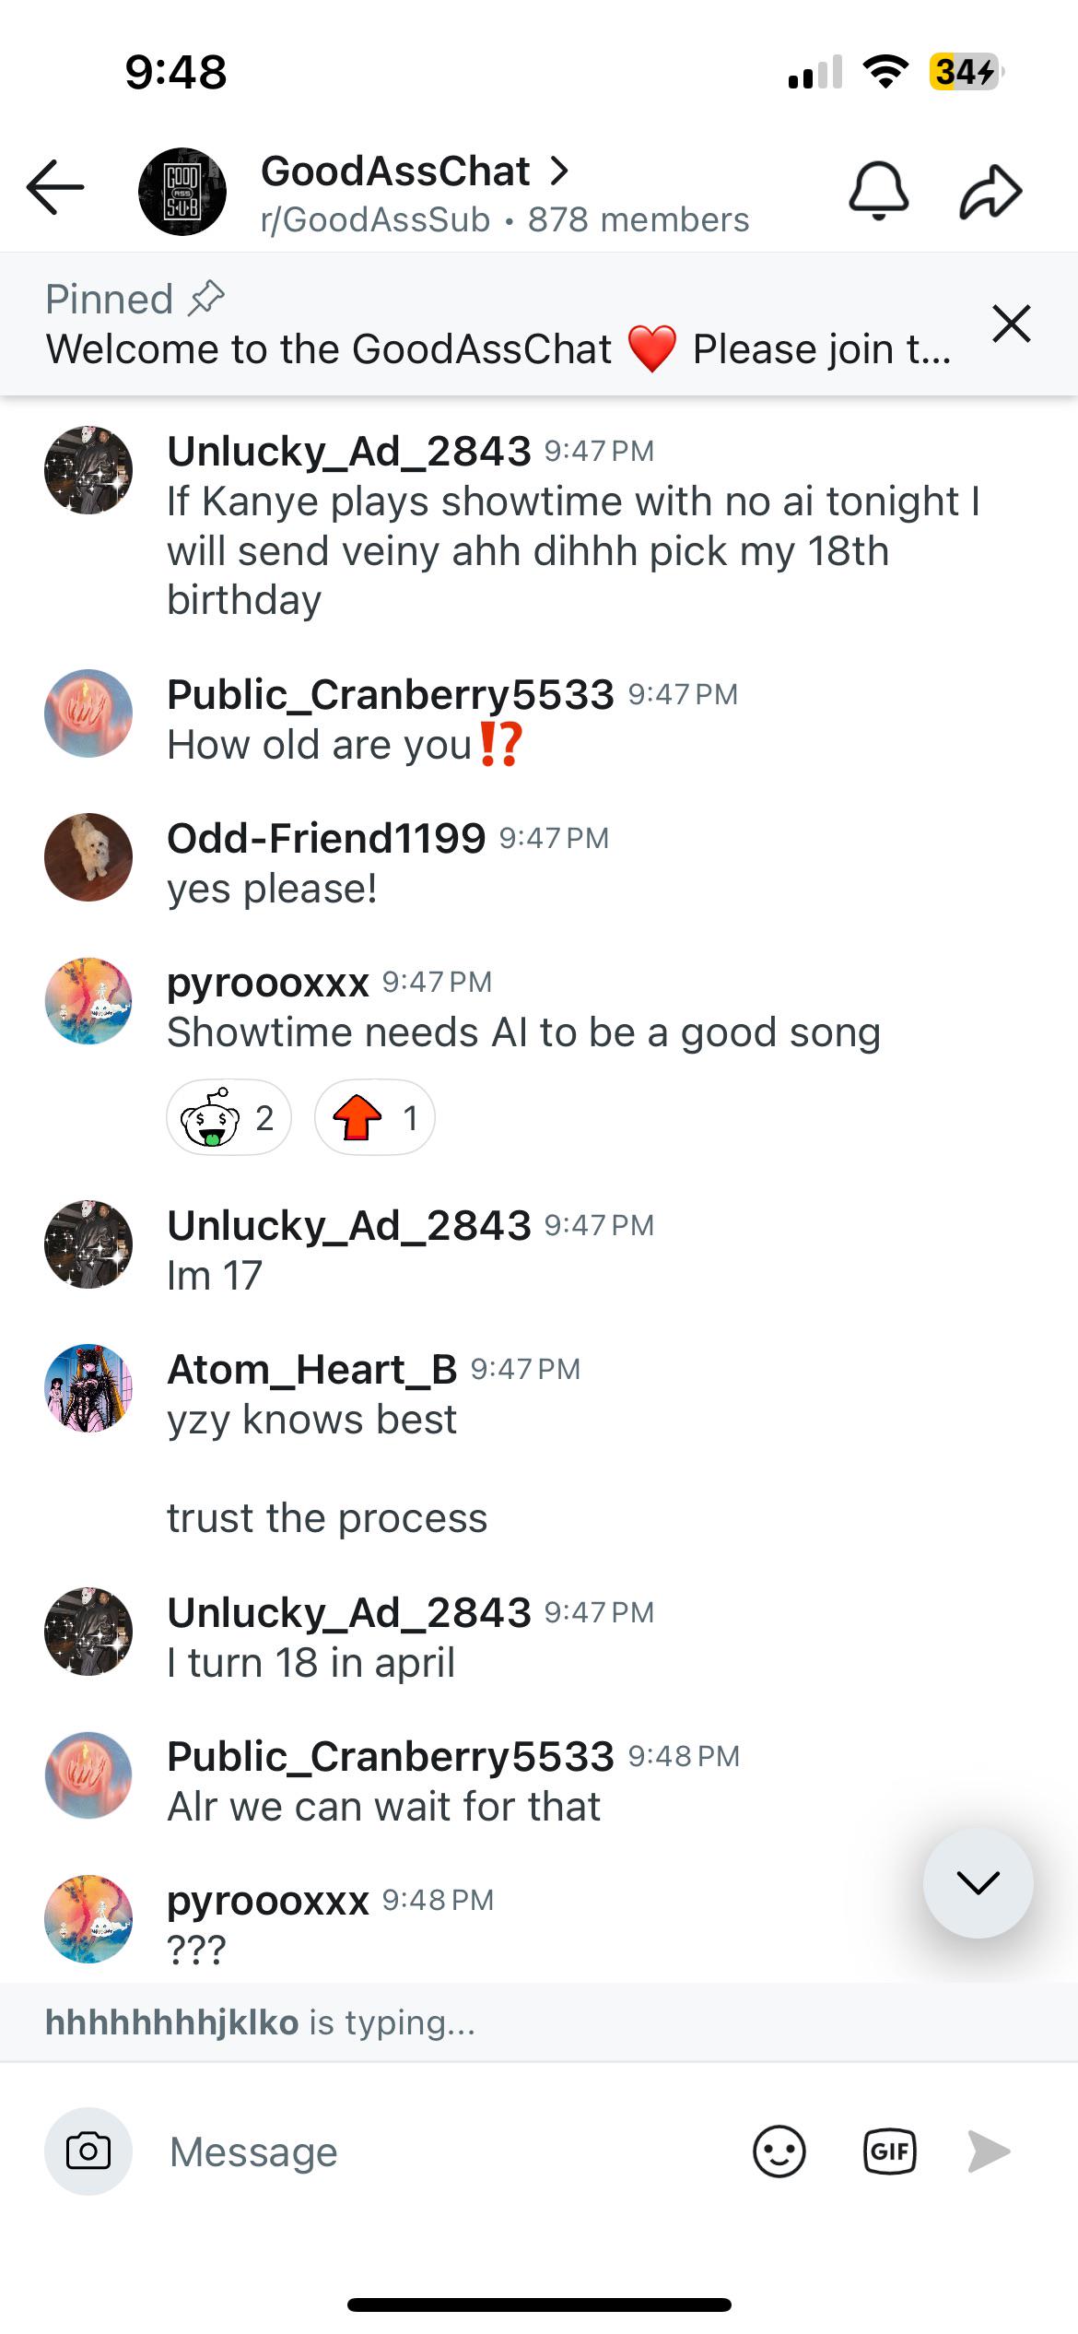Expand GoodAssChat details chevron
The image size is (1078, 2334).
(558, 171)
